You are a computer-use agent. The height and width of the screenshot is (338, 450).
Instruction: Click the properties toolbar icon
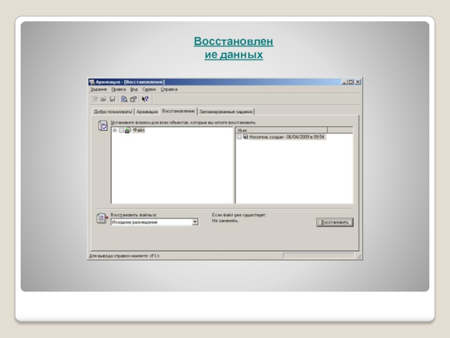click(133, 99)
